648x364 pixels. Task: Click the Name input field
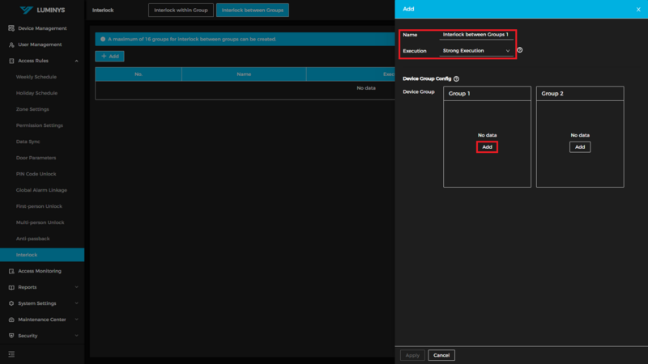point(477,35)
